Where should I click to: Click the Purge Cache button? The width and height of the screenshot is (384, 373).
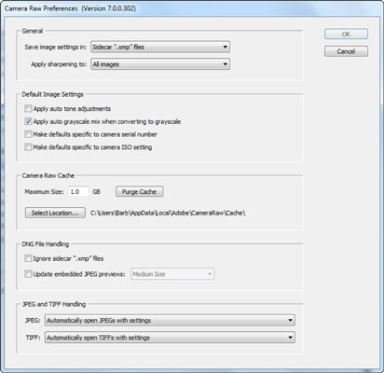coord(139,191)
